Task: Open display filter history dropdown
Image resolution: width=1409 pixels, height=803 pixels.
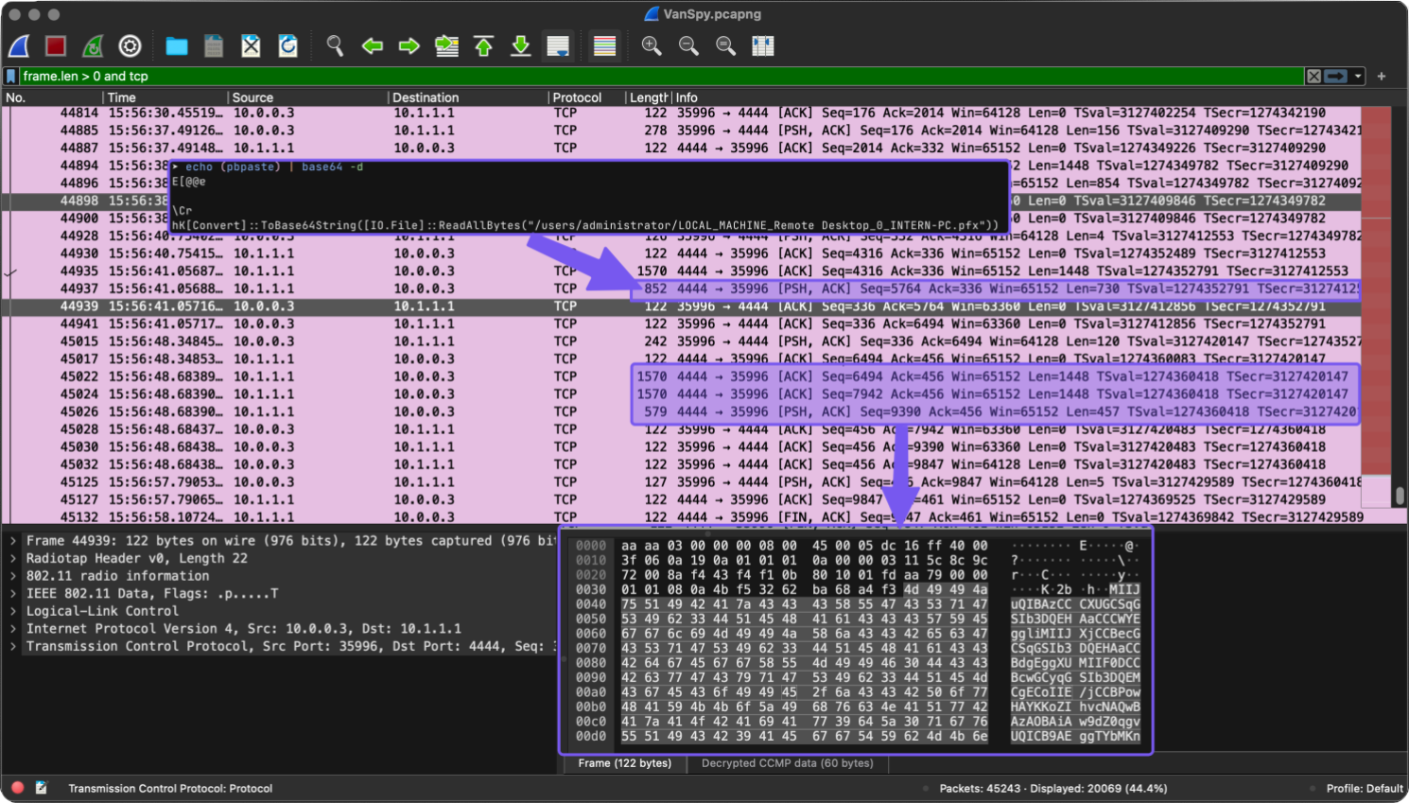Action: [x=1358, y=76]
